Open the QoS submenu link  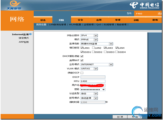[99, 24]
